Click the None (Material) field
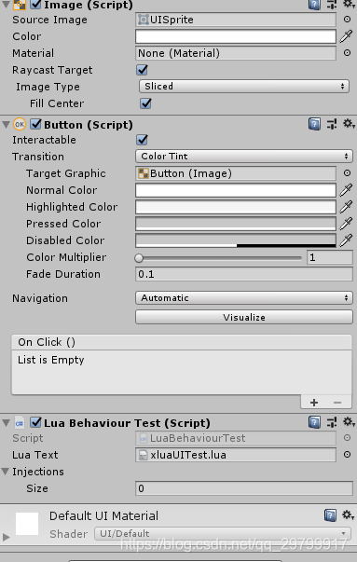Viewport: 357px width, 562px height. (x=236, y=53)
